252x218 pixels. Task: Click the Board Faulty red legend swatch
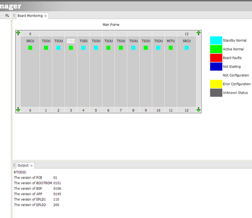point(216,58)
